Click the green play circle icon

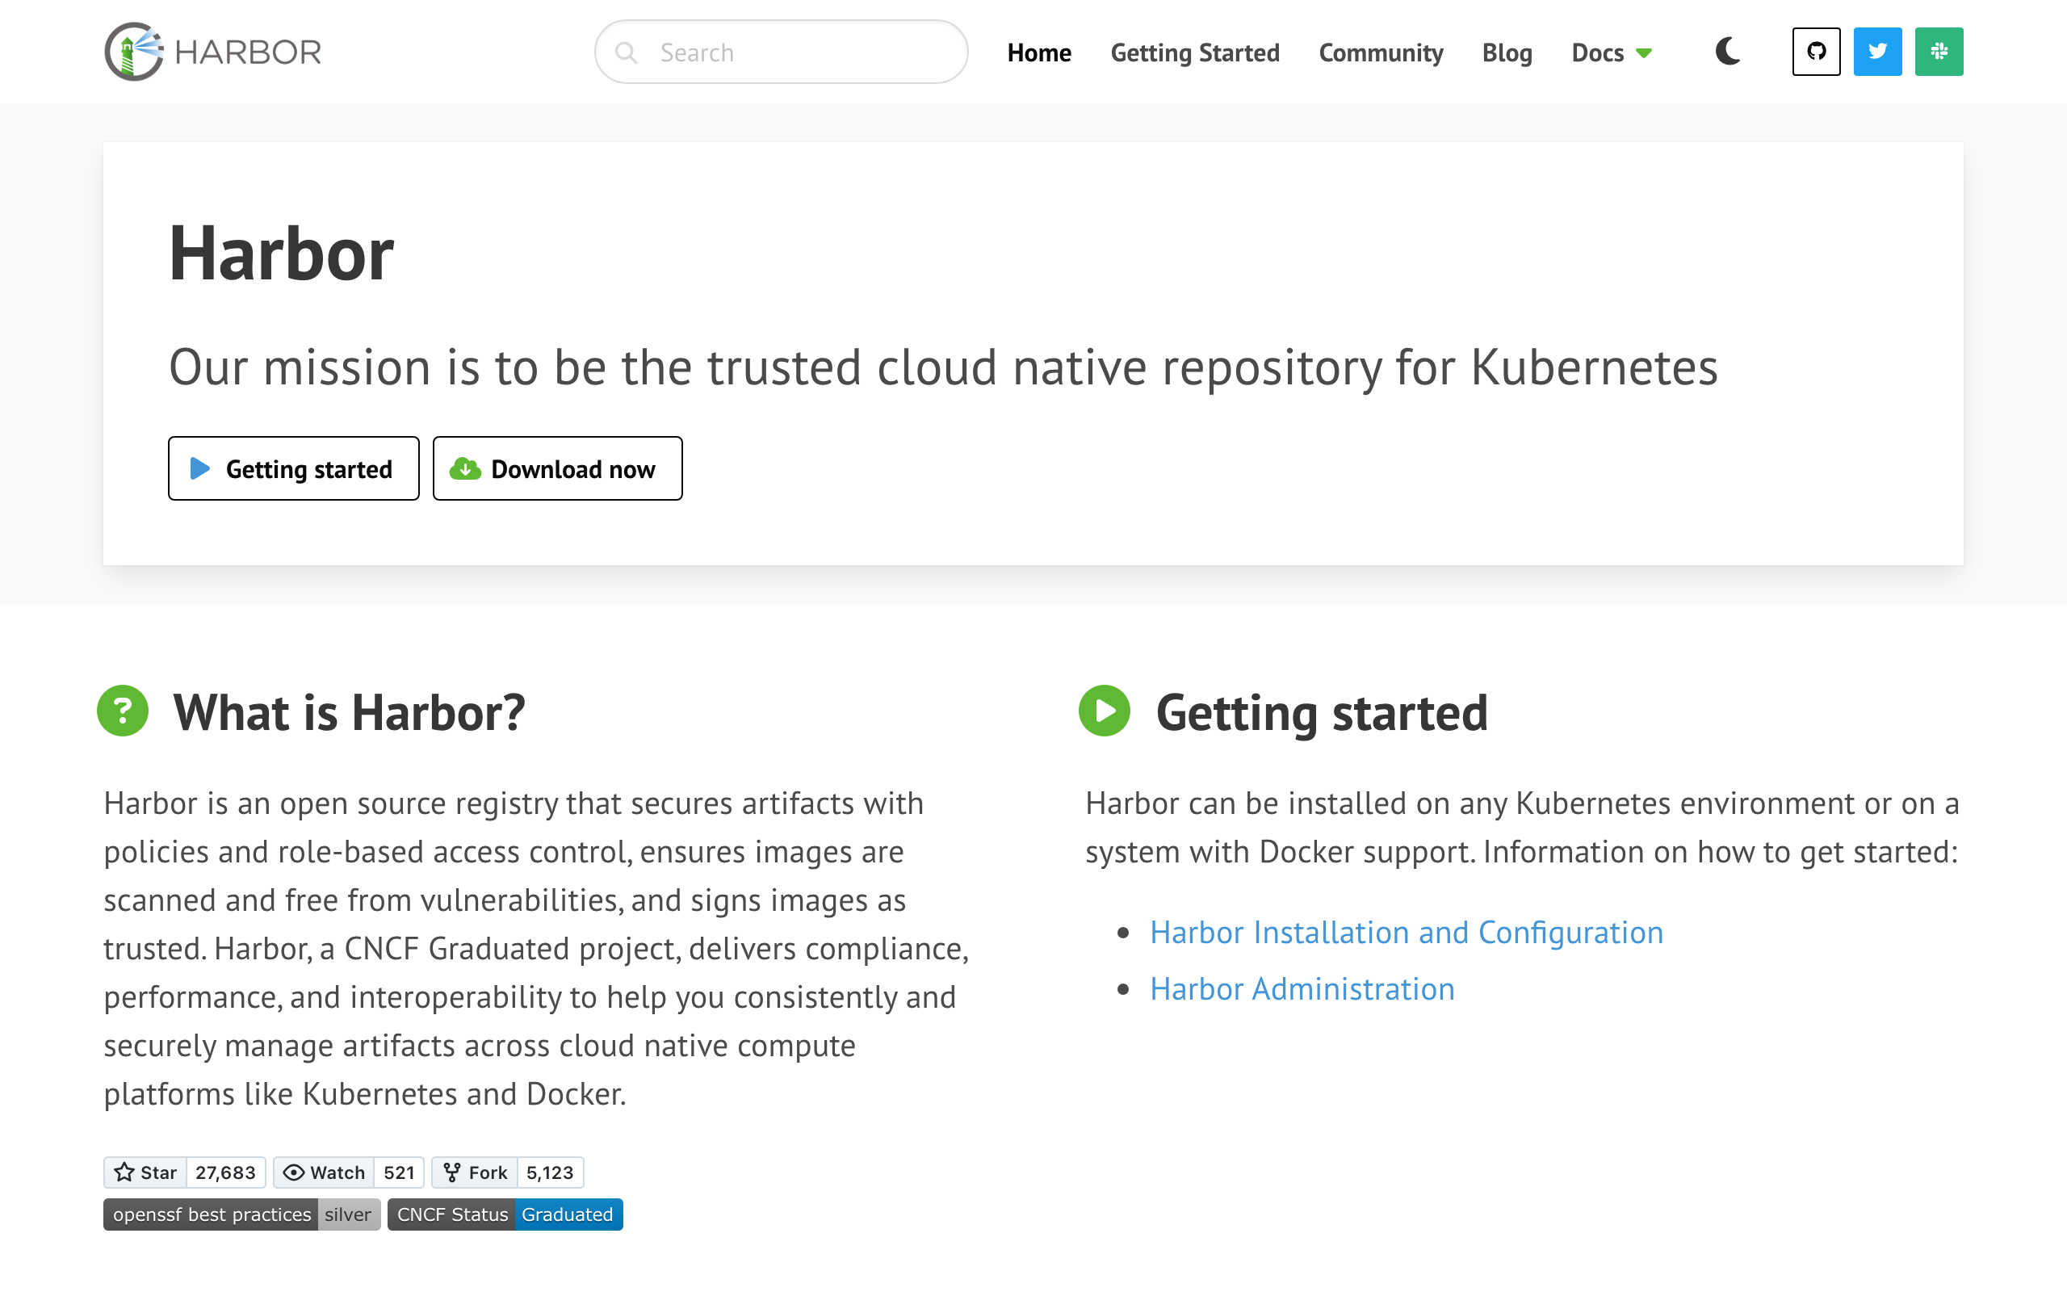[x=1105, y=711]
